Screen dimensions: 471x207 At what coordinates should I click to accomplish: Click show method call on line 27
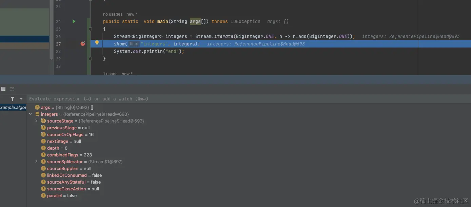point(119,44)
